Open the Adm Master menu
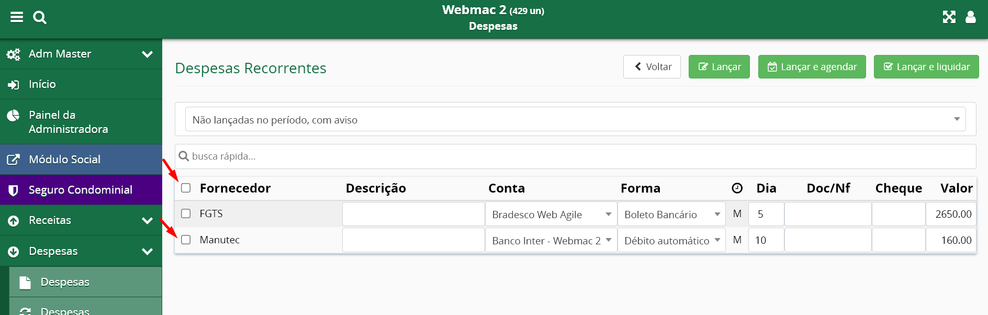988x315 pixels. click(x=81, y=54)
